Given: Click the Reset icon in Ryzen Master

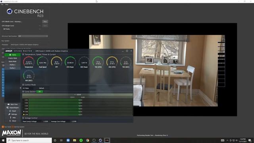Looking at the screenshot, I should click(10, 111).
